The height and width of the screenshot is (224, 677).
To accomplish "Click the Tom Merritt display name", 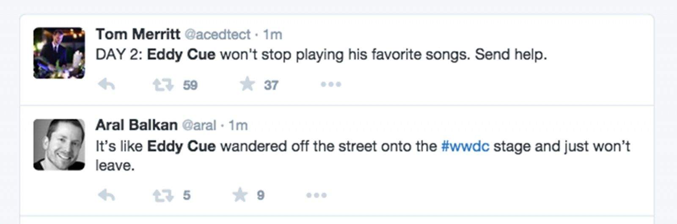I will (x=138, y=34).
